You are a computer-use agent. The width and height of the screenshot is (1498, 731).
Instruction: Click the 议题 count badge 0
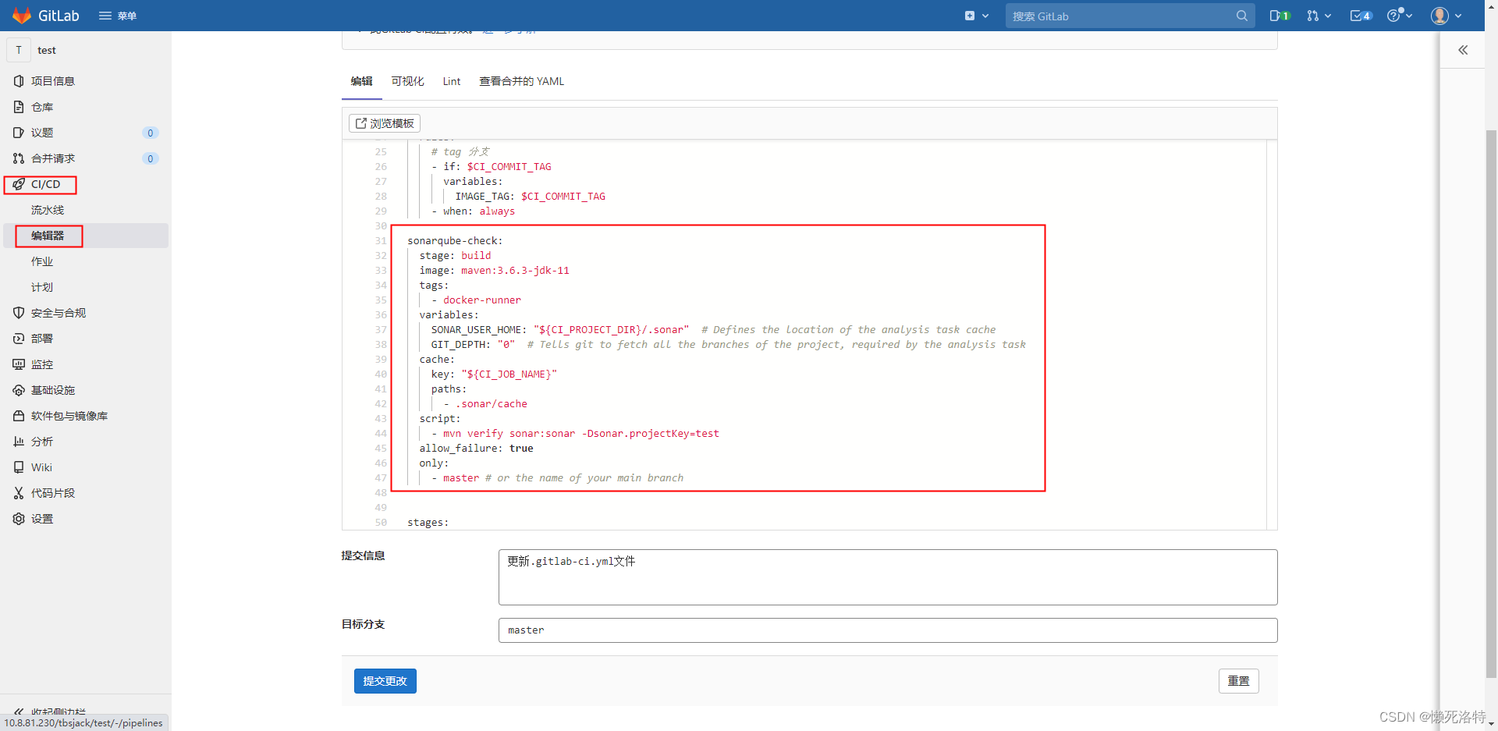point(151,133)
